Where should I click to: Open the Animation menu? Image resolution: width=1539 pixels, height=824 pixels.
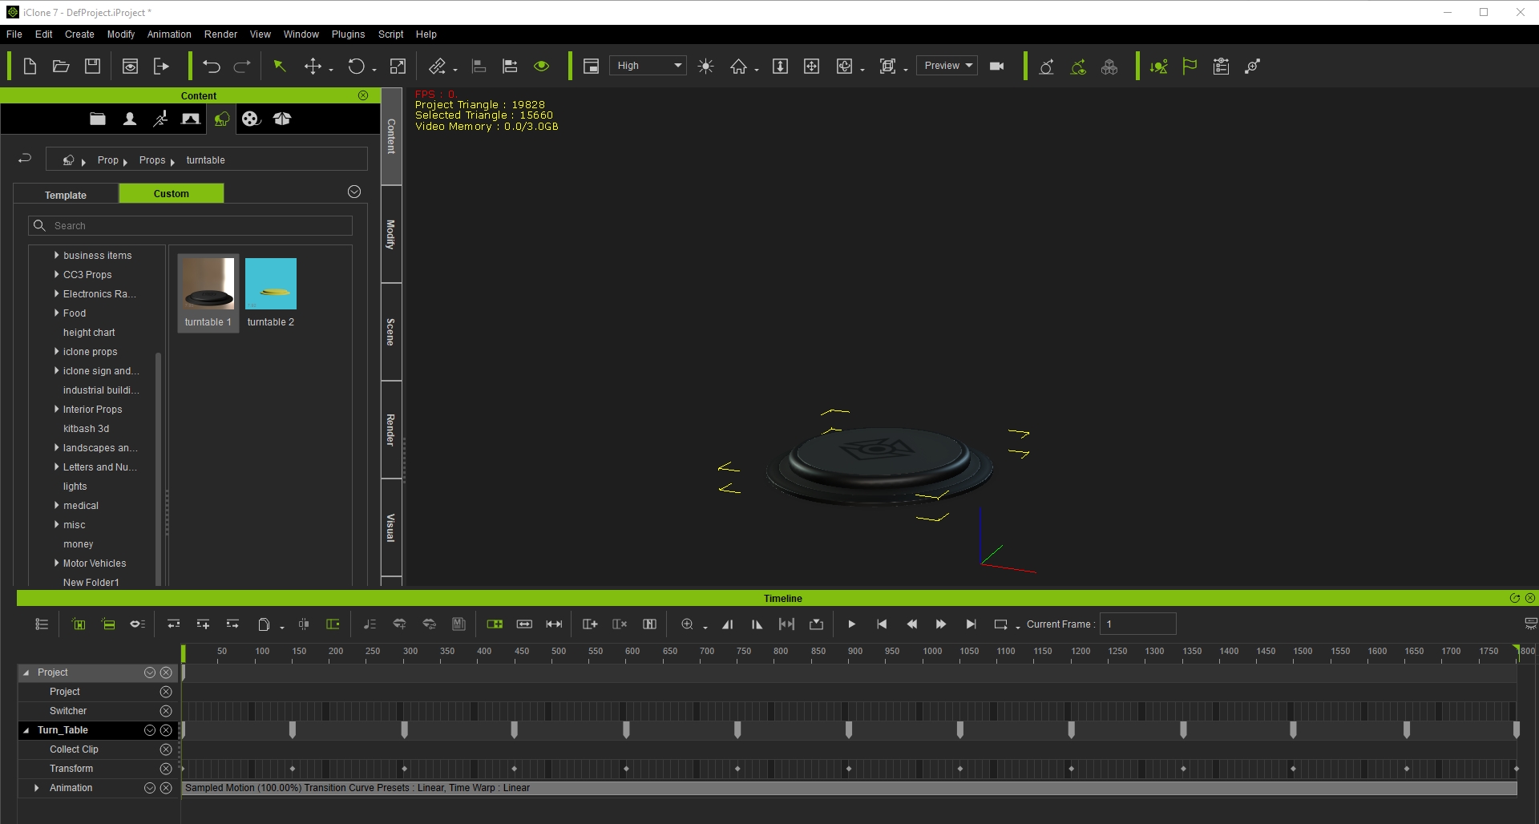(169, 34)
